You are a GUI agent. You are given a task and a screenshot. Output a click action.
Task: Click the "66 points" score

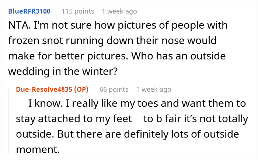(114, 90)
